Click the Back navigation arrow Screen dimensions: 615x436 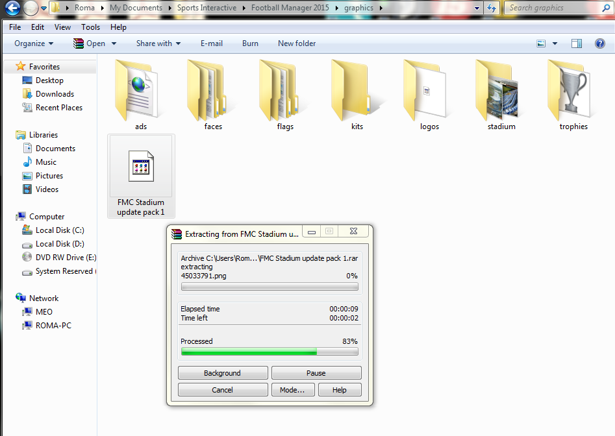(x=12, y=8)
